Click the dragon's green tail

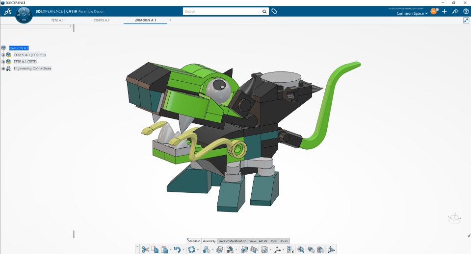326,111
